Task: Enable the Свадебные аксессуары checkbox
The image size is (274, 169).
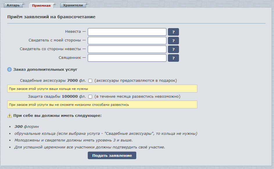Action: [90, 81]
